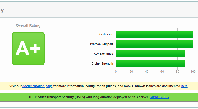Select the "Cipher Strength" chart label
The image size is (198, 109).
(x=102, y=63)
